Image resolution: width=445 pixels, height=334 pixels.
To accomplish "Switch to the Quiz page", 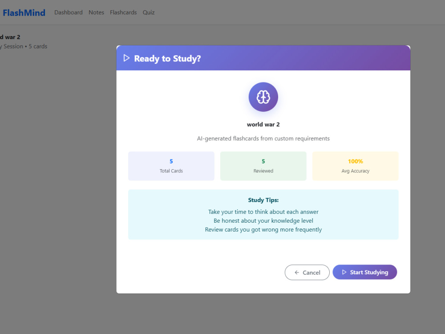I will pyautogui.click(x=149, y=12).
